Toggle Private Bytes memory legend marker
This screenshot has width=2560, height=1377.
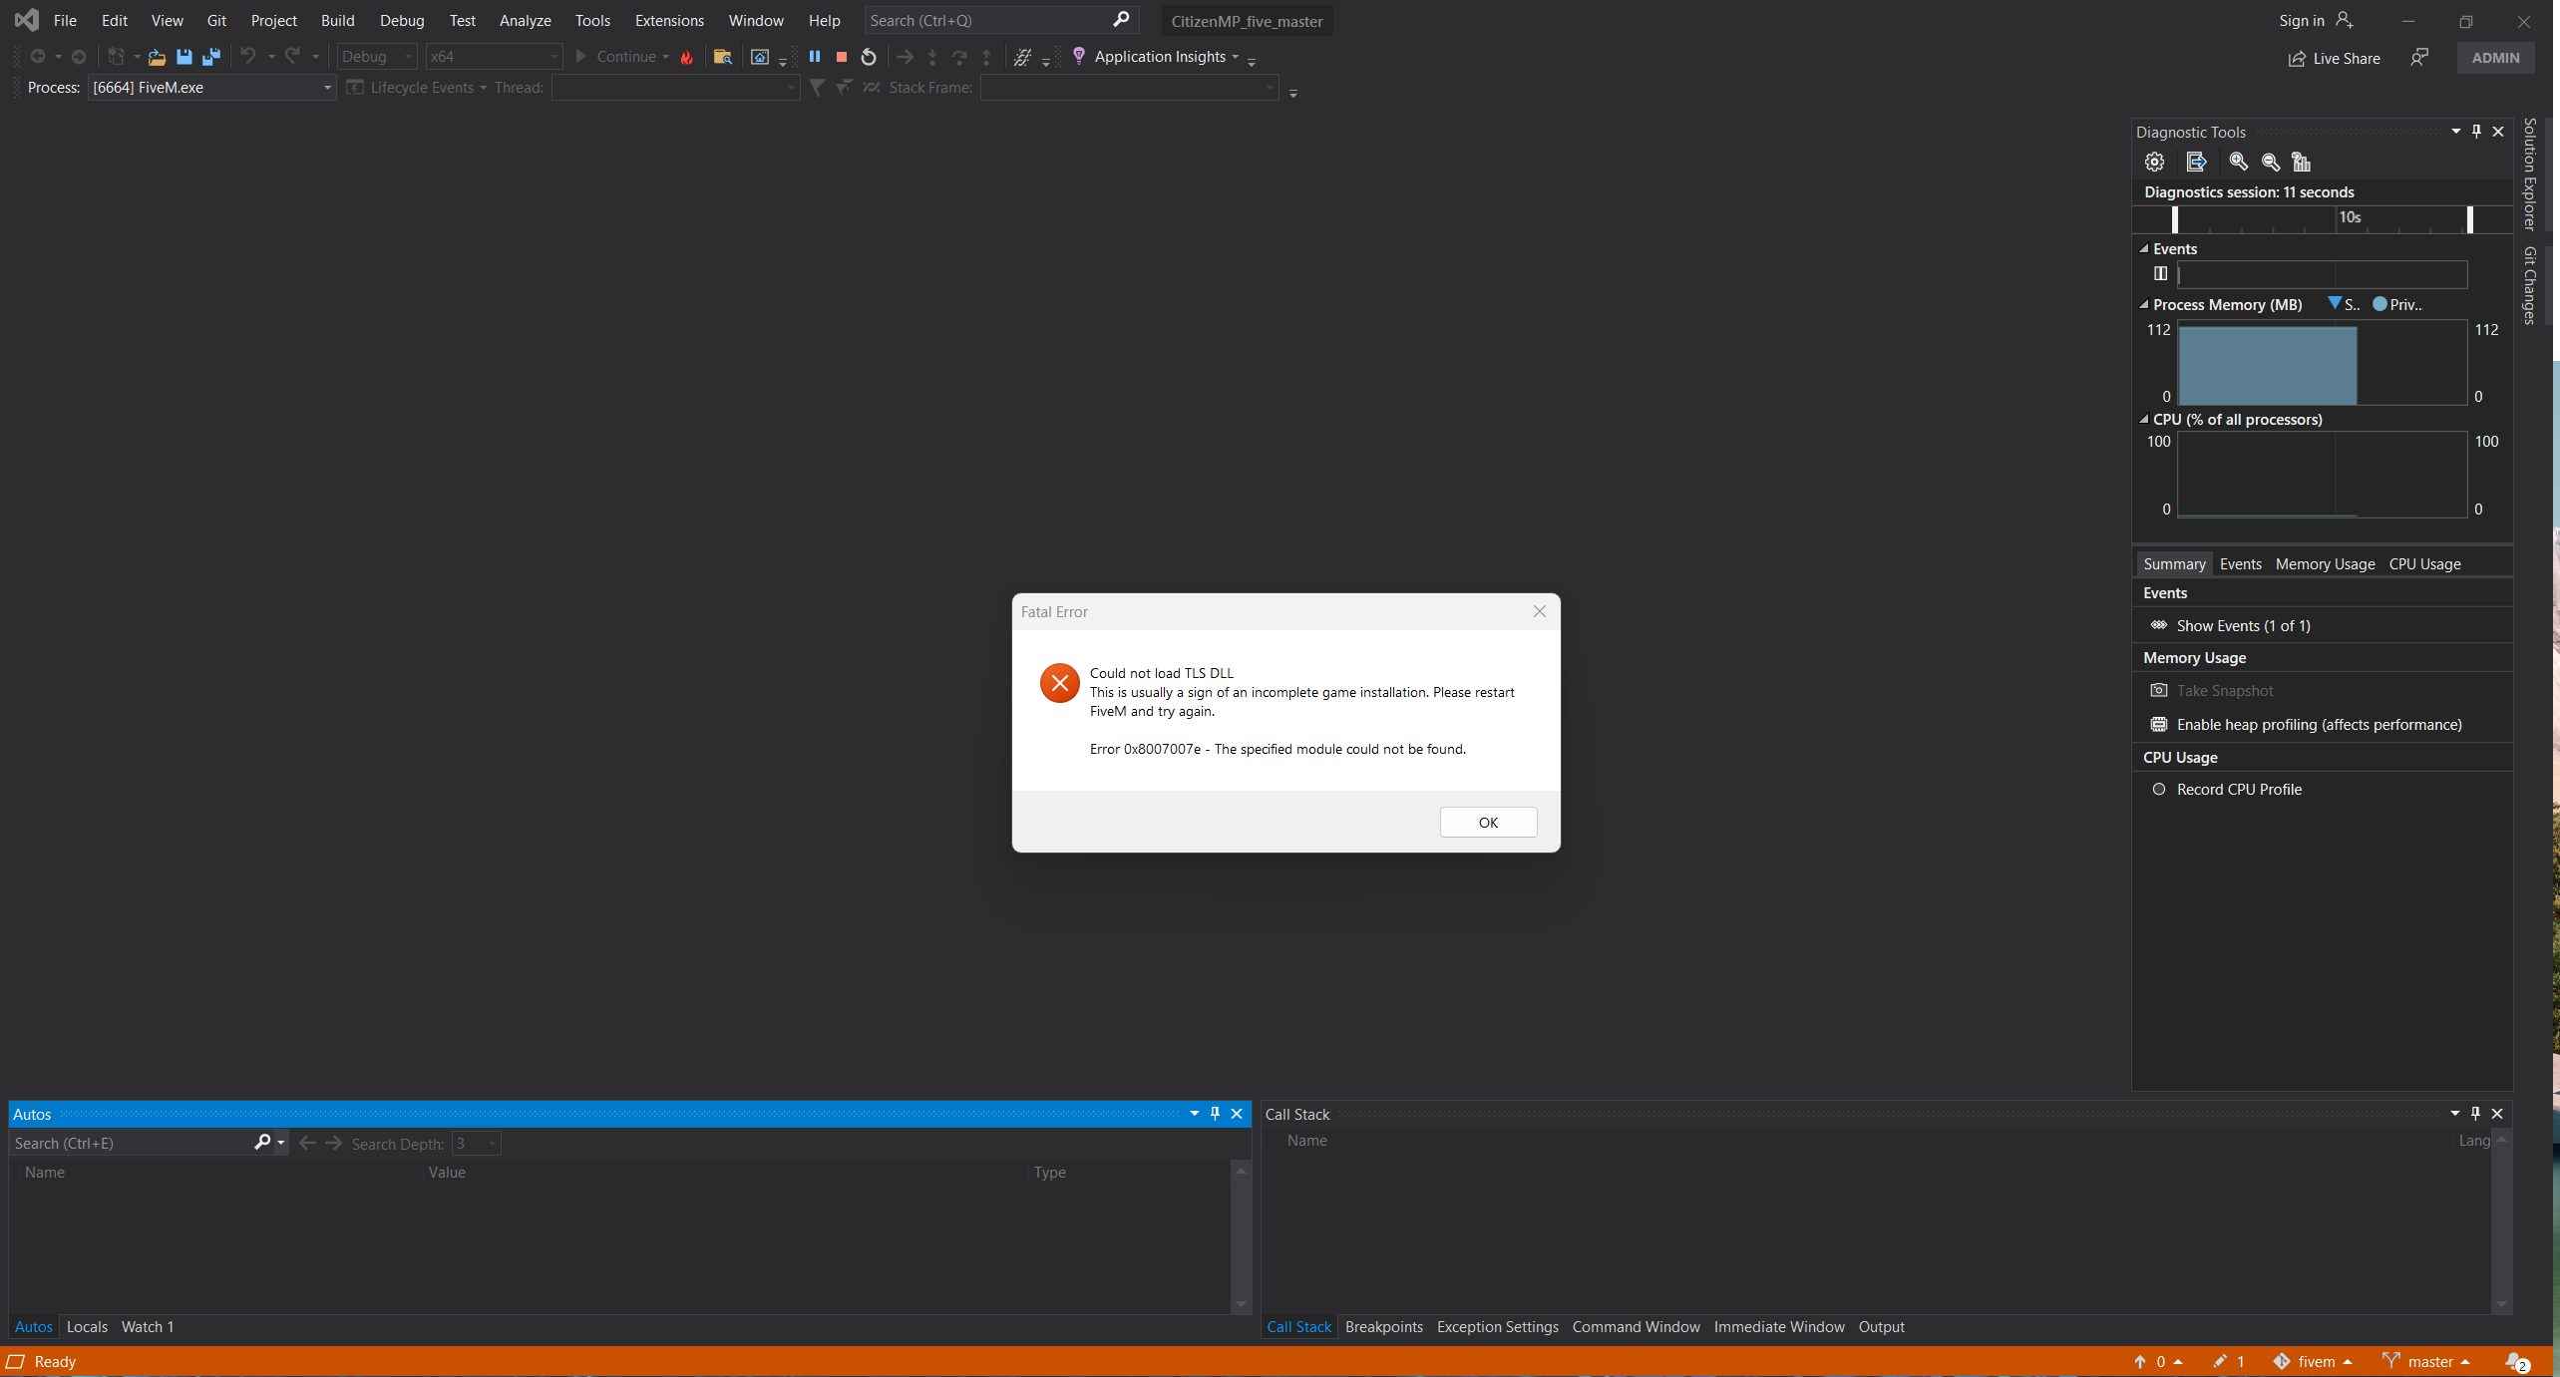[2379, 304]
